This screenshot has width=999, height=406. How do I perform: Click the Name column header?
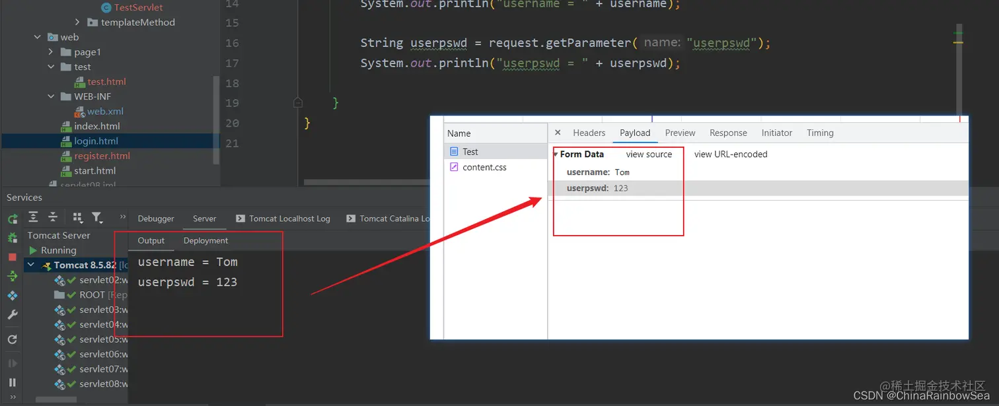click(496, 133)
